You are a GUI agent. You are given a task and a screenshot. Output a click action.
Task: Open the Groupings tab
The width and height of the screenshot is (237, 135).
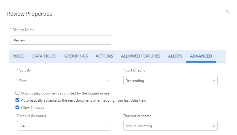(x=76, y=56)
